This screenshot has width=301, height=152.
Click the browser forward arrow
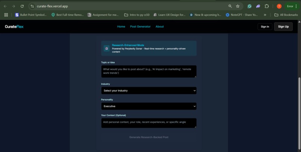[13, 6]
